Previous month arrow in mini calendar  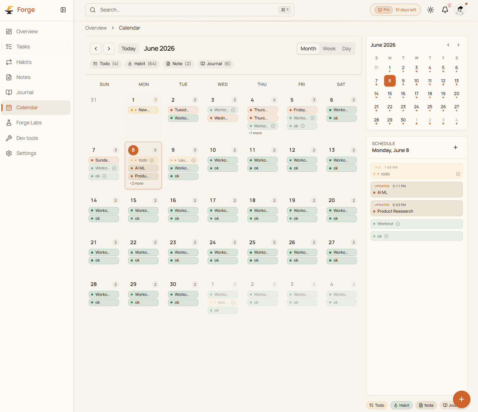click(448, 45)
